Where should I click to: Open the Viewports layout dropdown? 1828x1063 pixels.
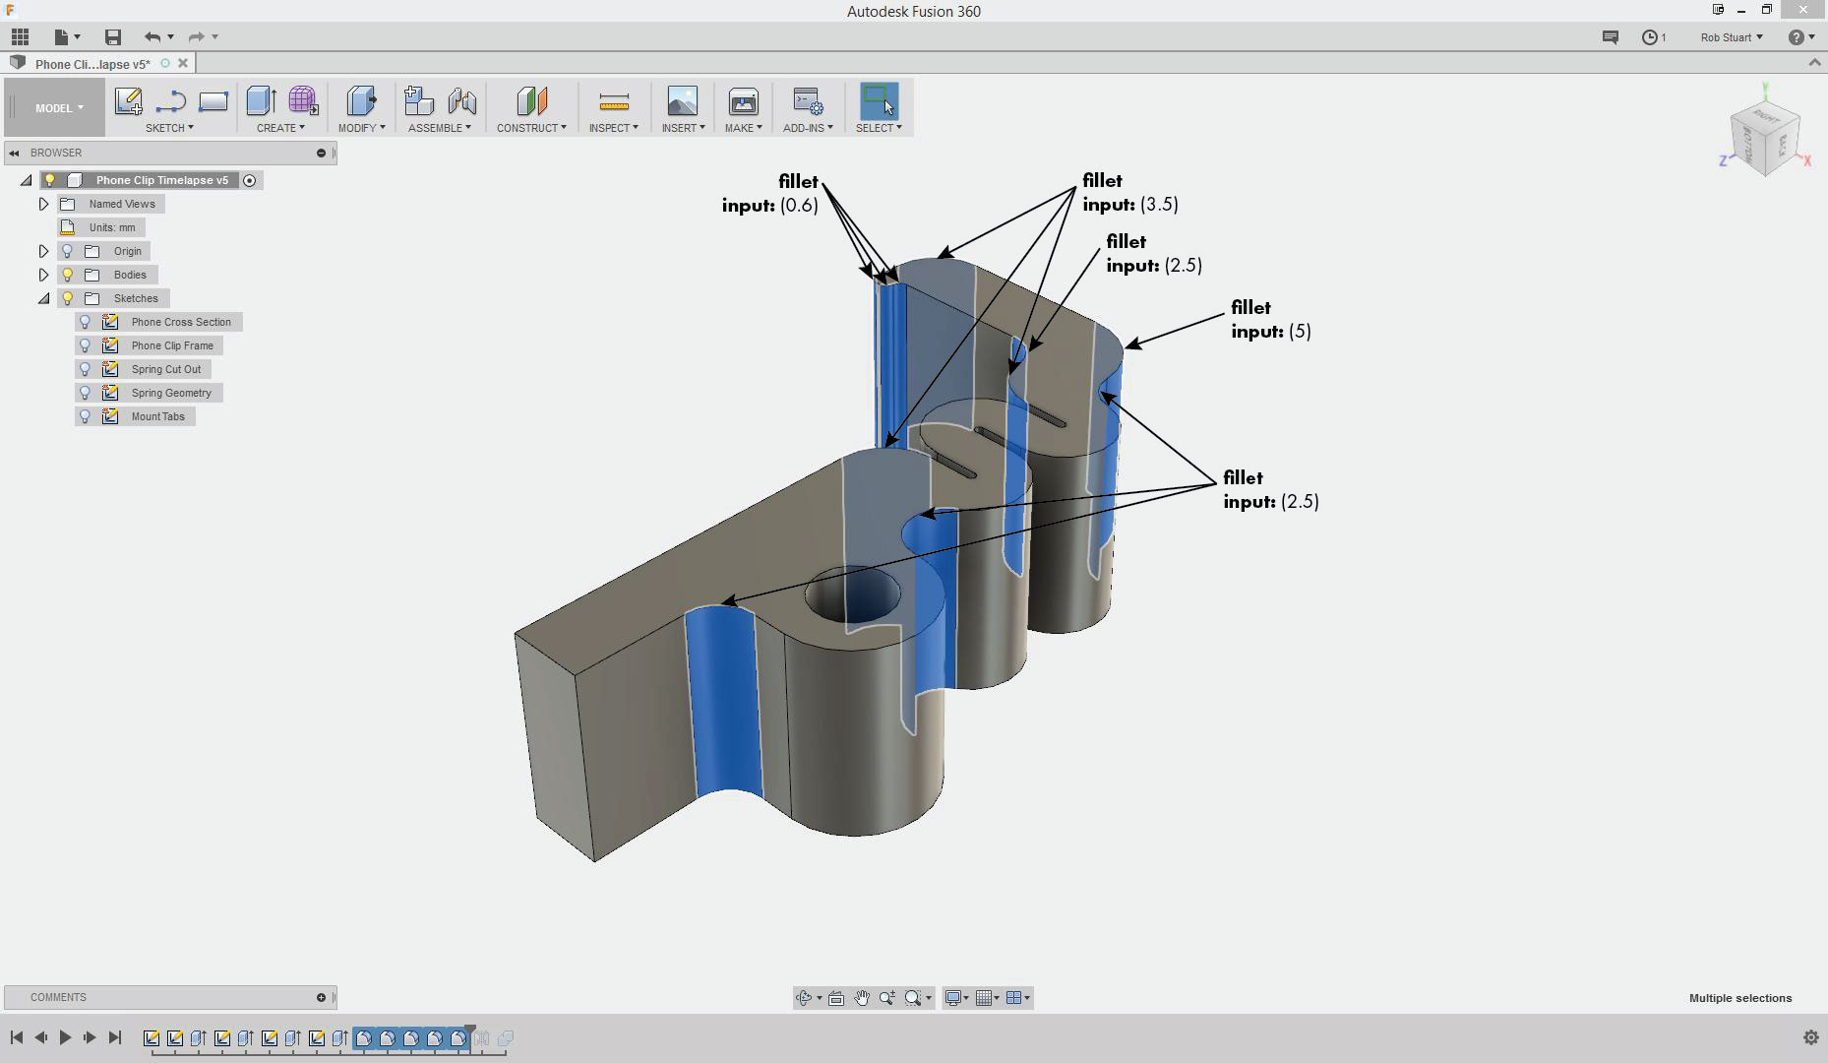tap(1017, 998)
